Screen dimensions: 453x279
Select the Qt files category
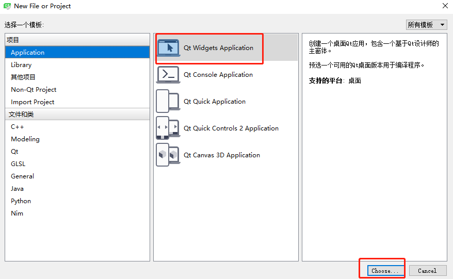coord(77,151)
